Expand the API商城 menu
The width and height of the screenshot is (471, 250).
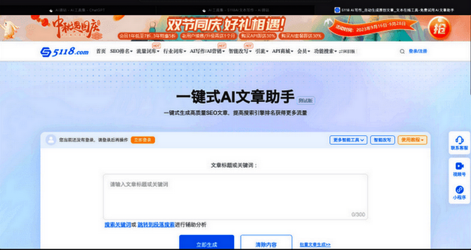point(283,51)
